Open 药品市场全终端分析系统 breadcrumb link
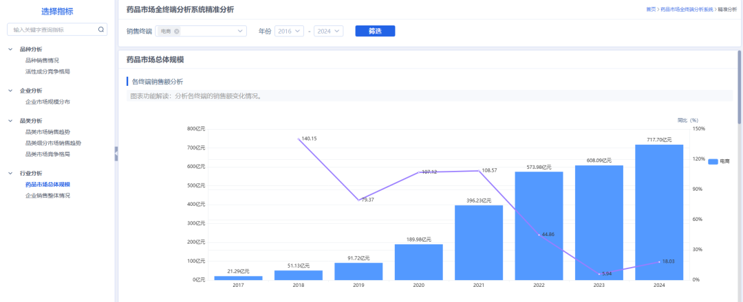Screen dimensions: 743x302 coord(687,10)
